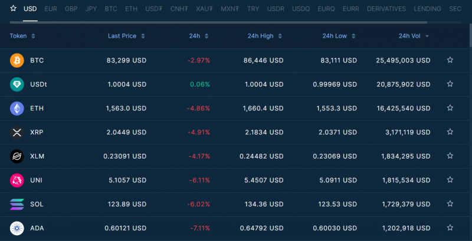
Task: Switch to the GBP market tab
Action: (x=71, y=9)
